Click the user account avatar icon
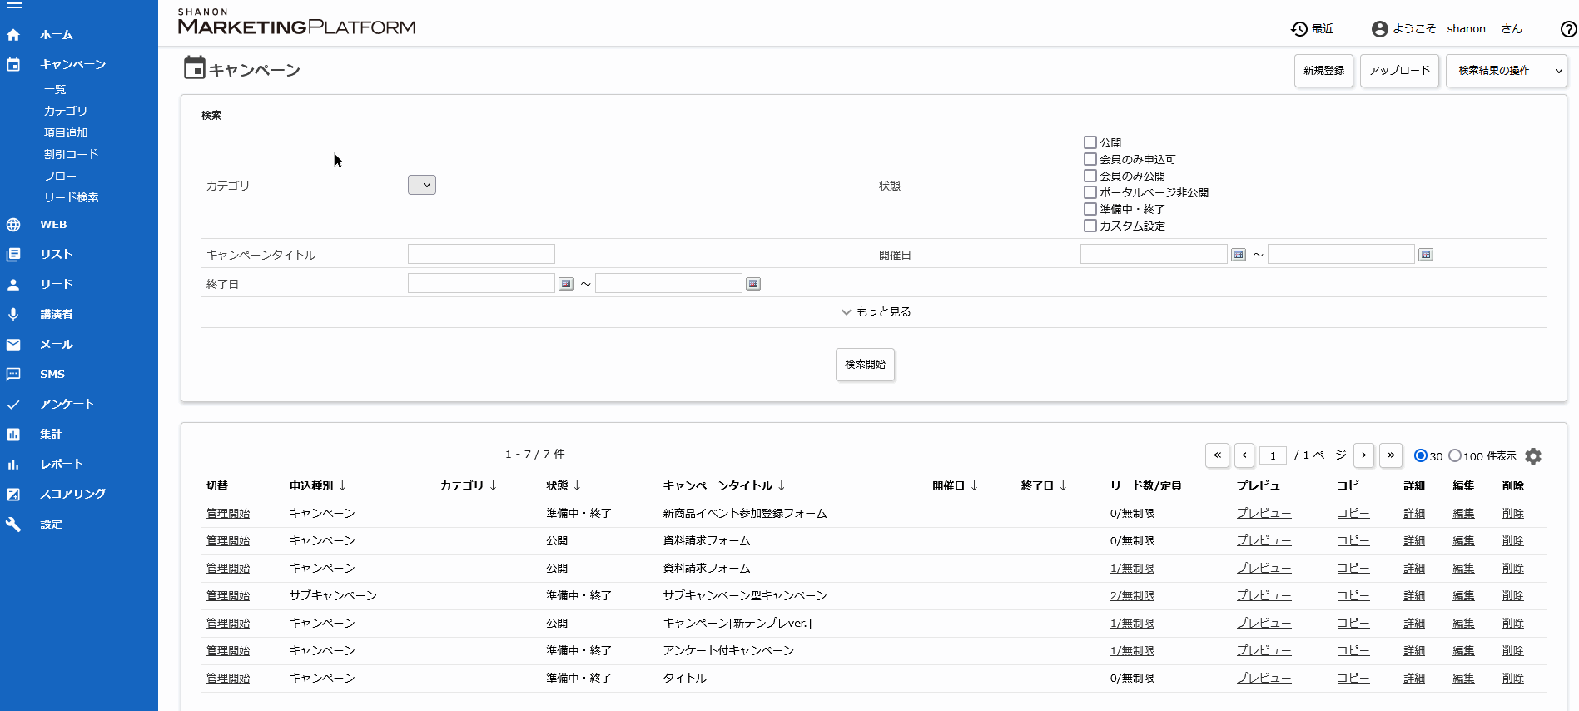This screenshot has width=1579, height=711. (1379, 29)
